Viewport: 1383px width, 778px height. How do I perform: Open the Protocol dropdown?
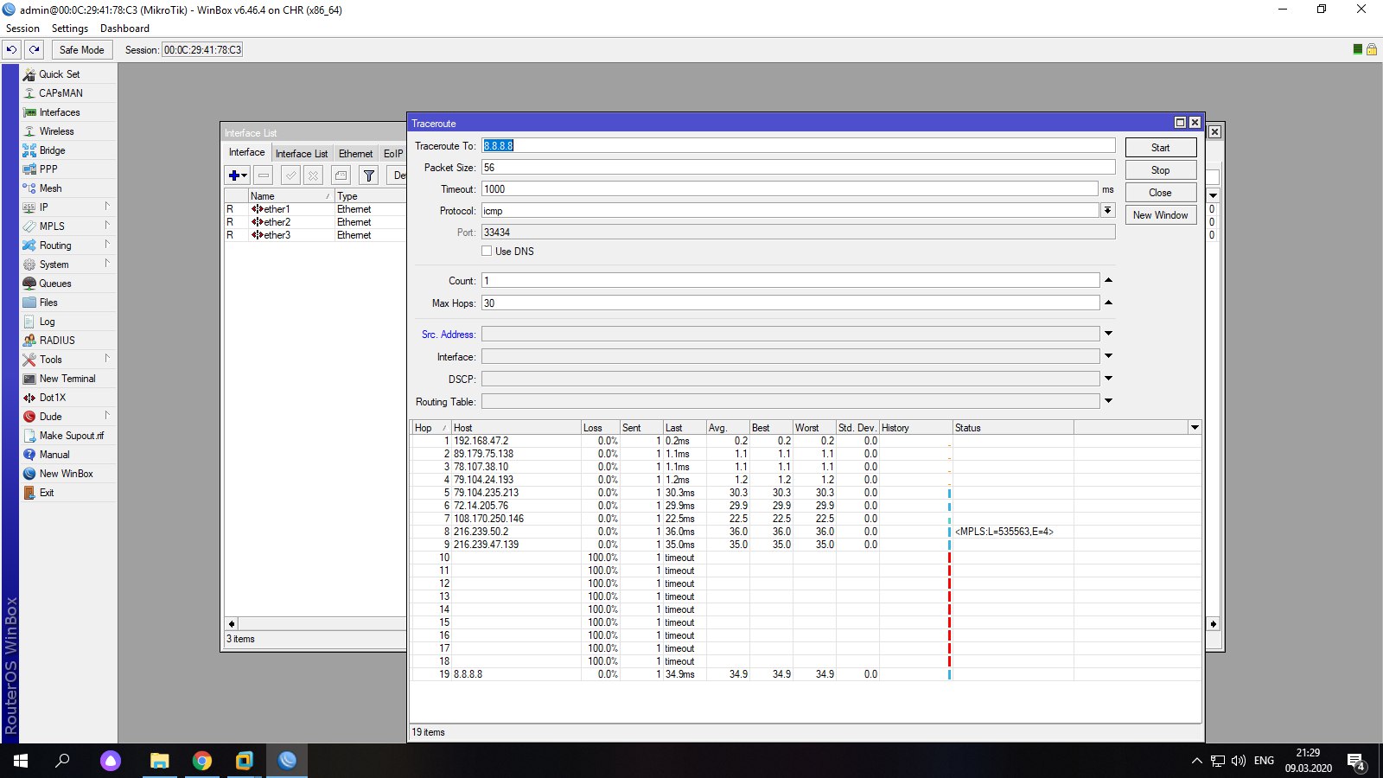pos(1107,211)
